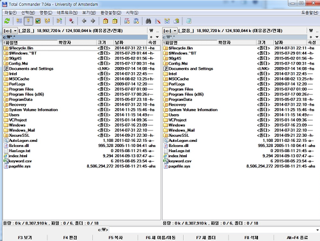Open the 명령(C) menu
Image resolution: width=320 pixels, height=241 pixels.
click(x=46, y=13)
